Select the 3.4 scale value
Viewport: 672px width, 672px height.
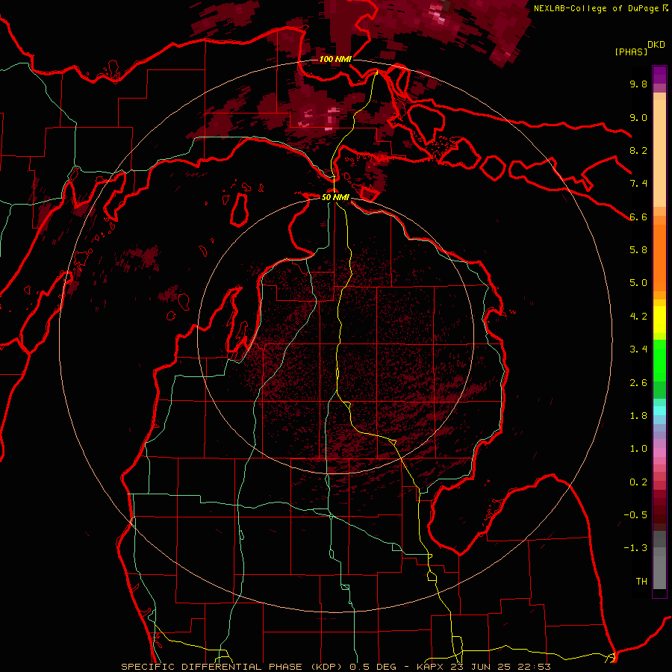pyautogui.click(x=638, y=349)
